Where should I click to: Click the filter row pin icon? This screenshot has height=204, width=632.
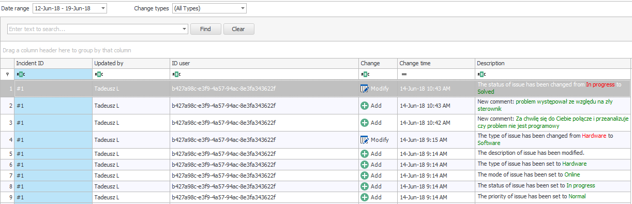pos(7,74)
